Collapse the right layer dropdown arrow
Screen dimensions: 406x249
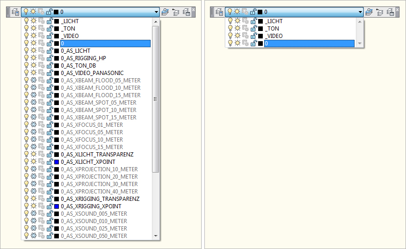pyautogui.click(x=360, y=12)
